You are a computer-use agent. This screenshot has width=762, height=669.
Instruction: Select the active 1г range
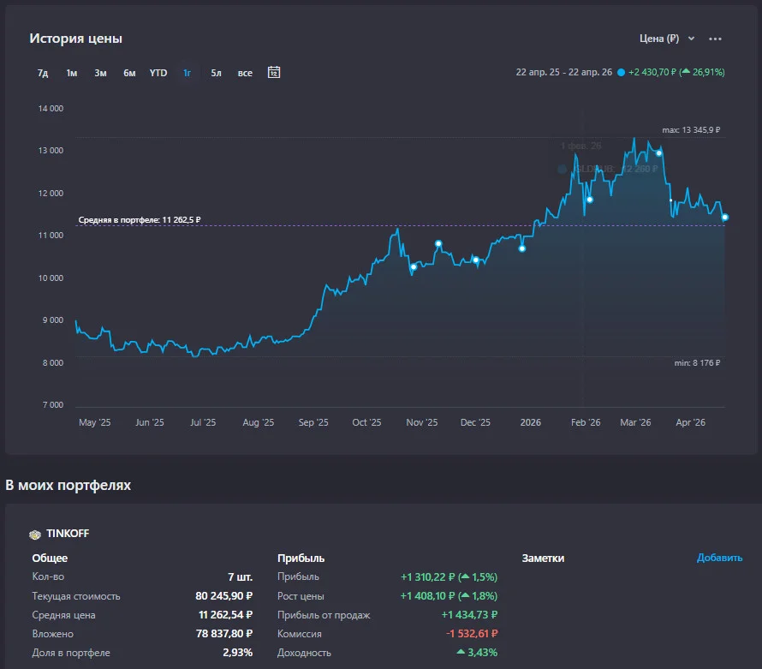(x=188, y=73)
